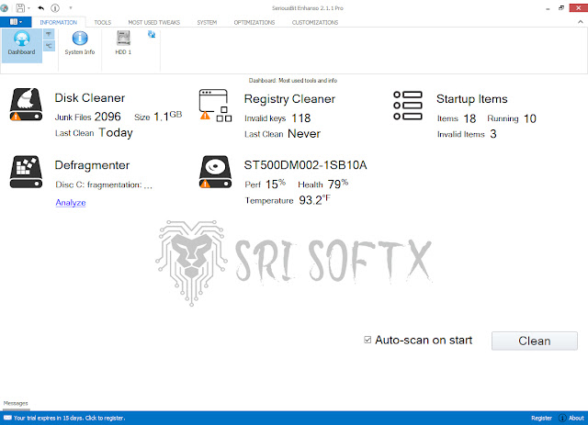The width and height of the screenshot is (588, 425).
Task: Select the Fahrenheit temperature unit toggle
Action: [49, 35]
